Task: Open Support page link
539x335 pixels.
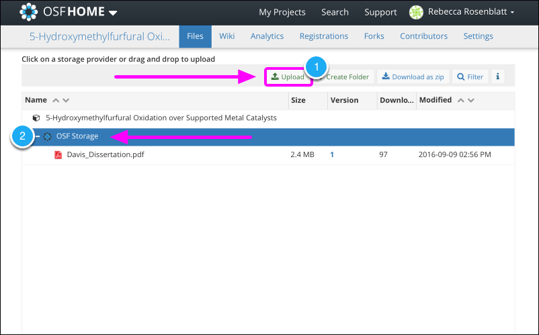Action: (x=380, y=12)
